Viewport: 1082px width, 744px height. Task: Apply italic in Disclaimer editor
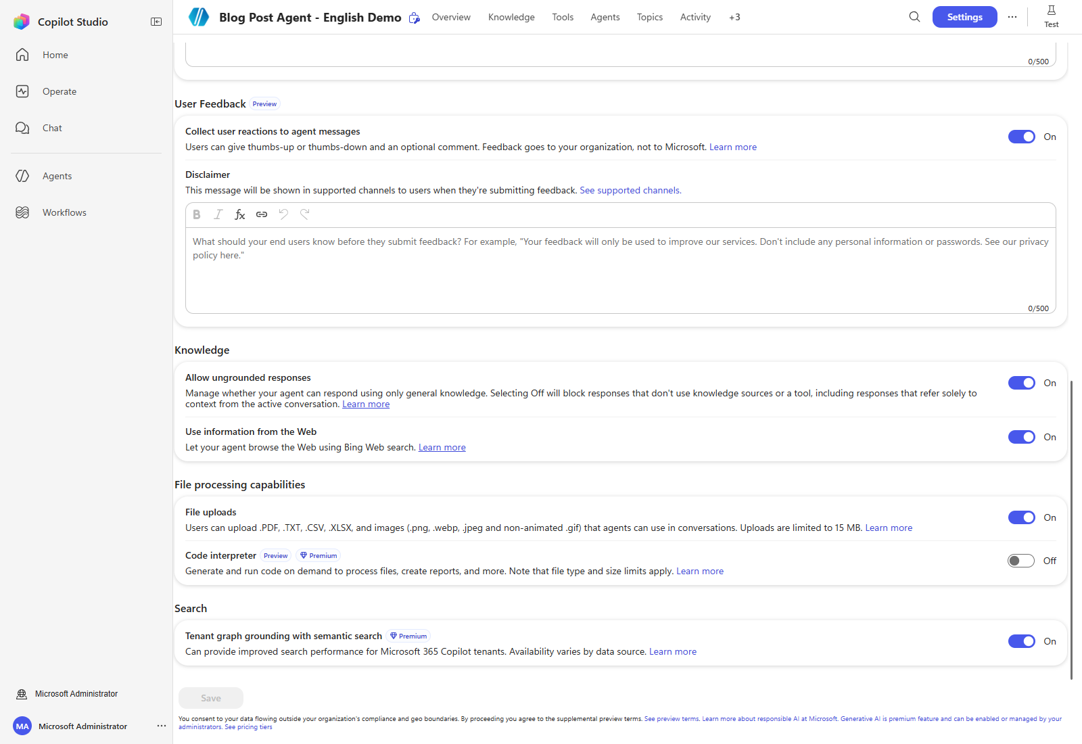pyautogui.click(x=218, y=214)
